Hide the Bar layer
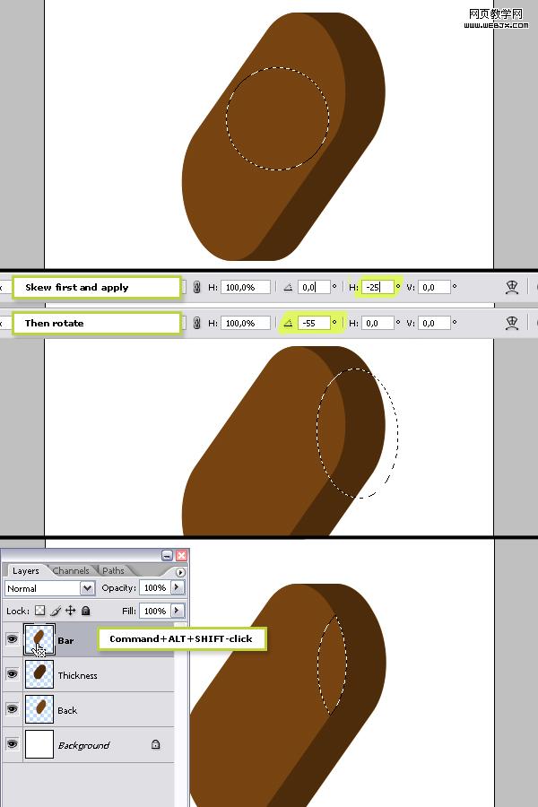 12,639
